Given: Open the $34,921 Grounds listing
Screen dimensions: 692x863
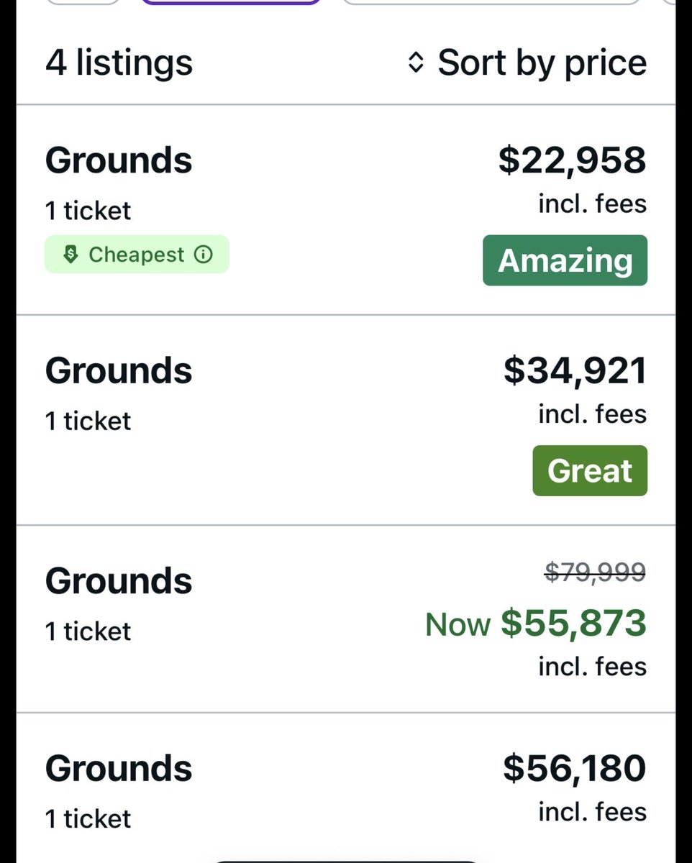Looking at the screenshot, I should [x=346, y=420].
